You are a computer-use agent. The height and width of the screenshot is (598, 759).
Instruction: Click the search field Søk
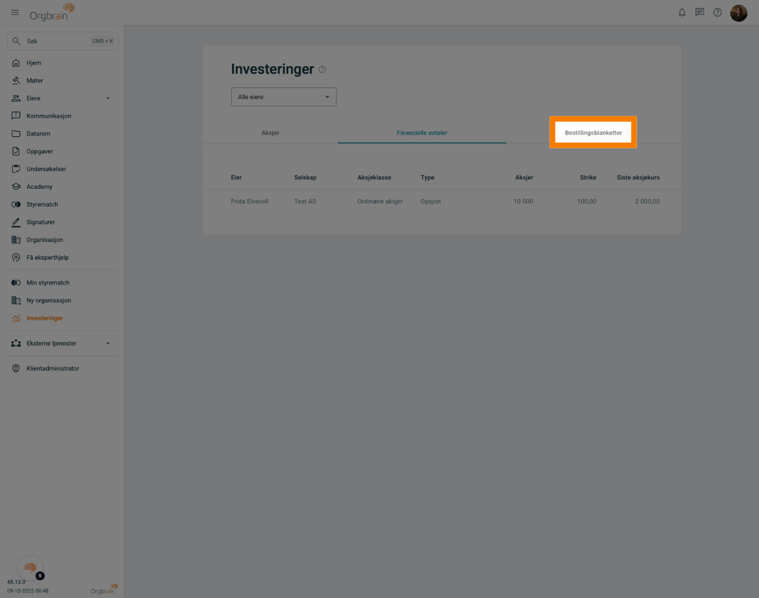(x=63, y=41)
